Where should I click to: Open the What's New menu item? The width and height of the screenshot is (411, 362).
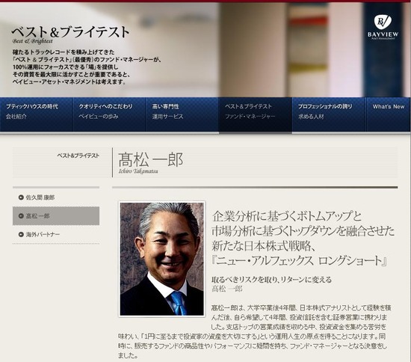pyautogui.click(x=388, y=114)
